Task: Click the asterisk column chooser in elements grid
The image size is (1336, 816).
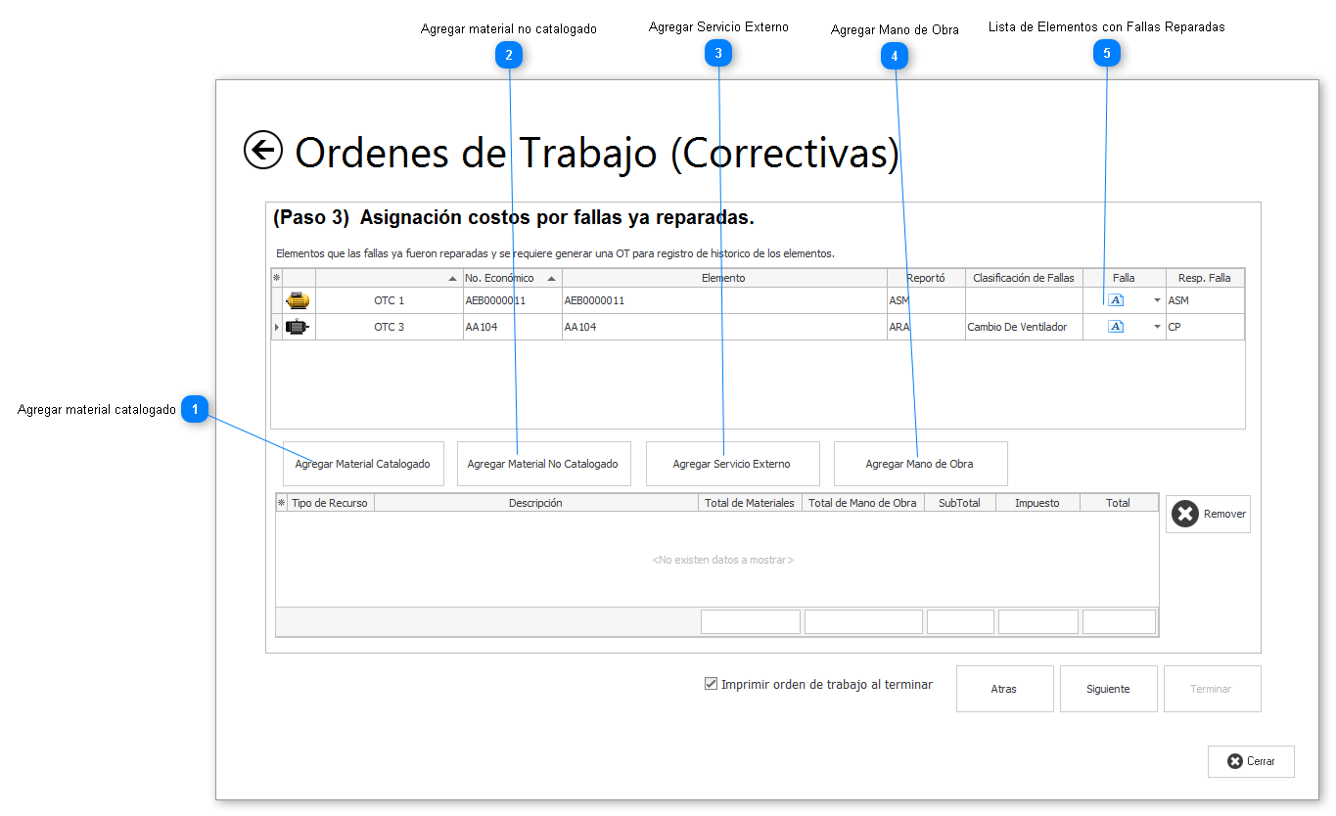Action: coord(276,278)
